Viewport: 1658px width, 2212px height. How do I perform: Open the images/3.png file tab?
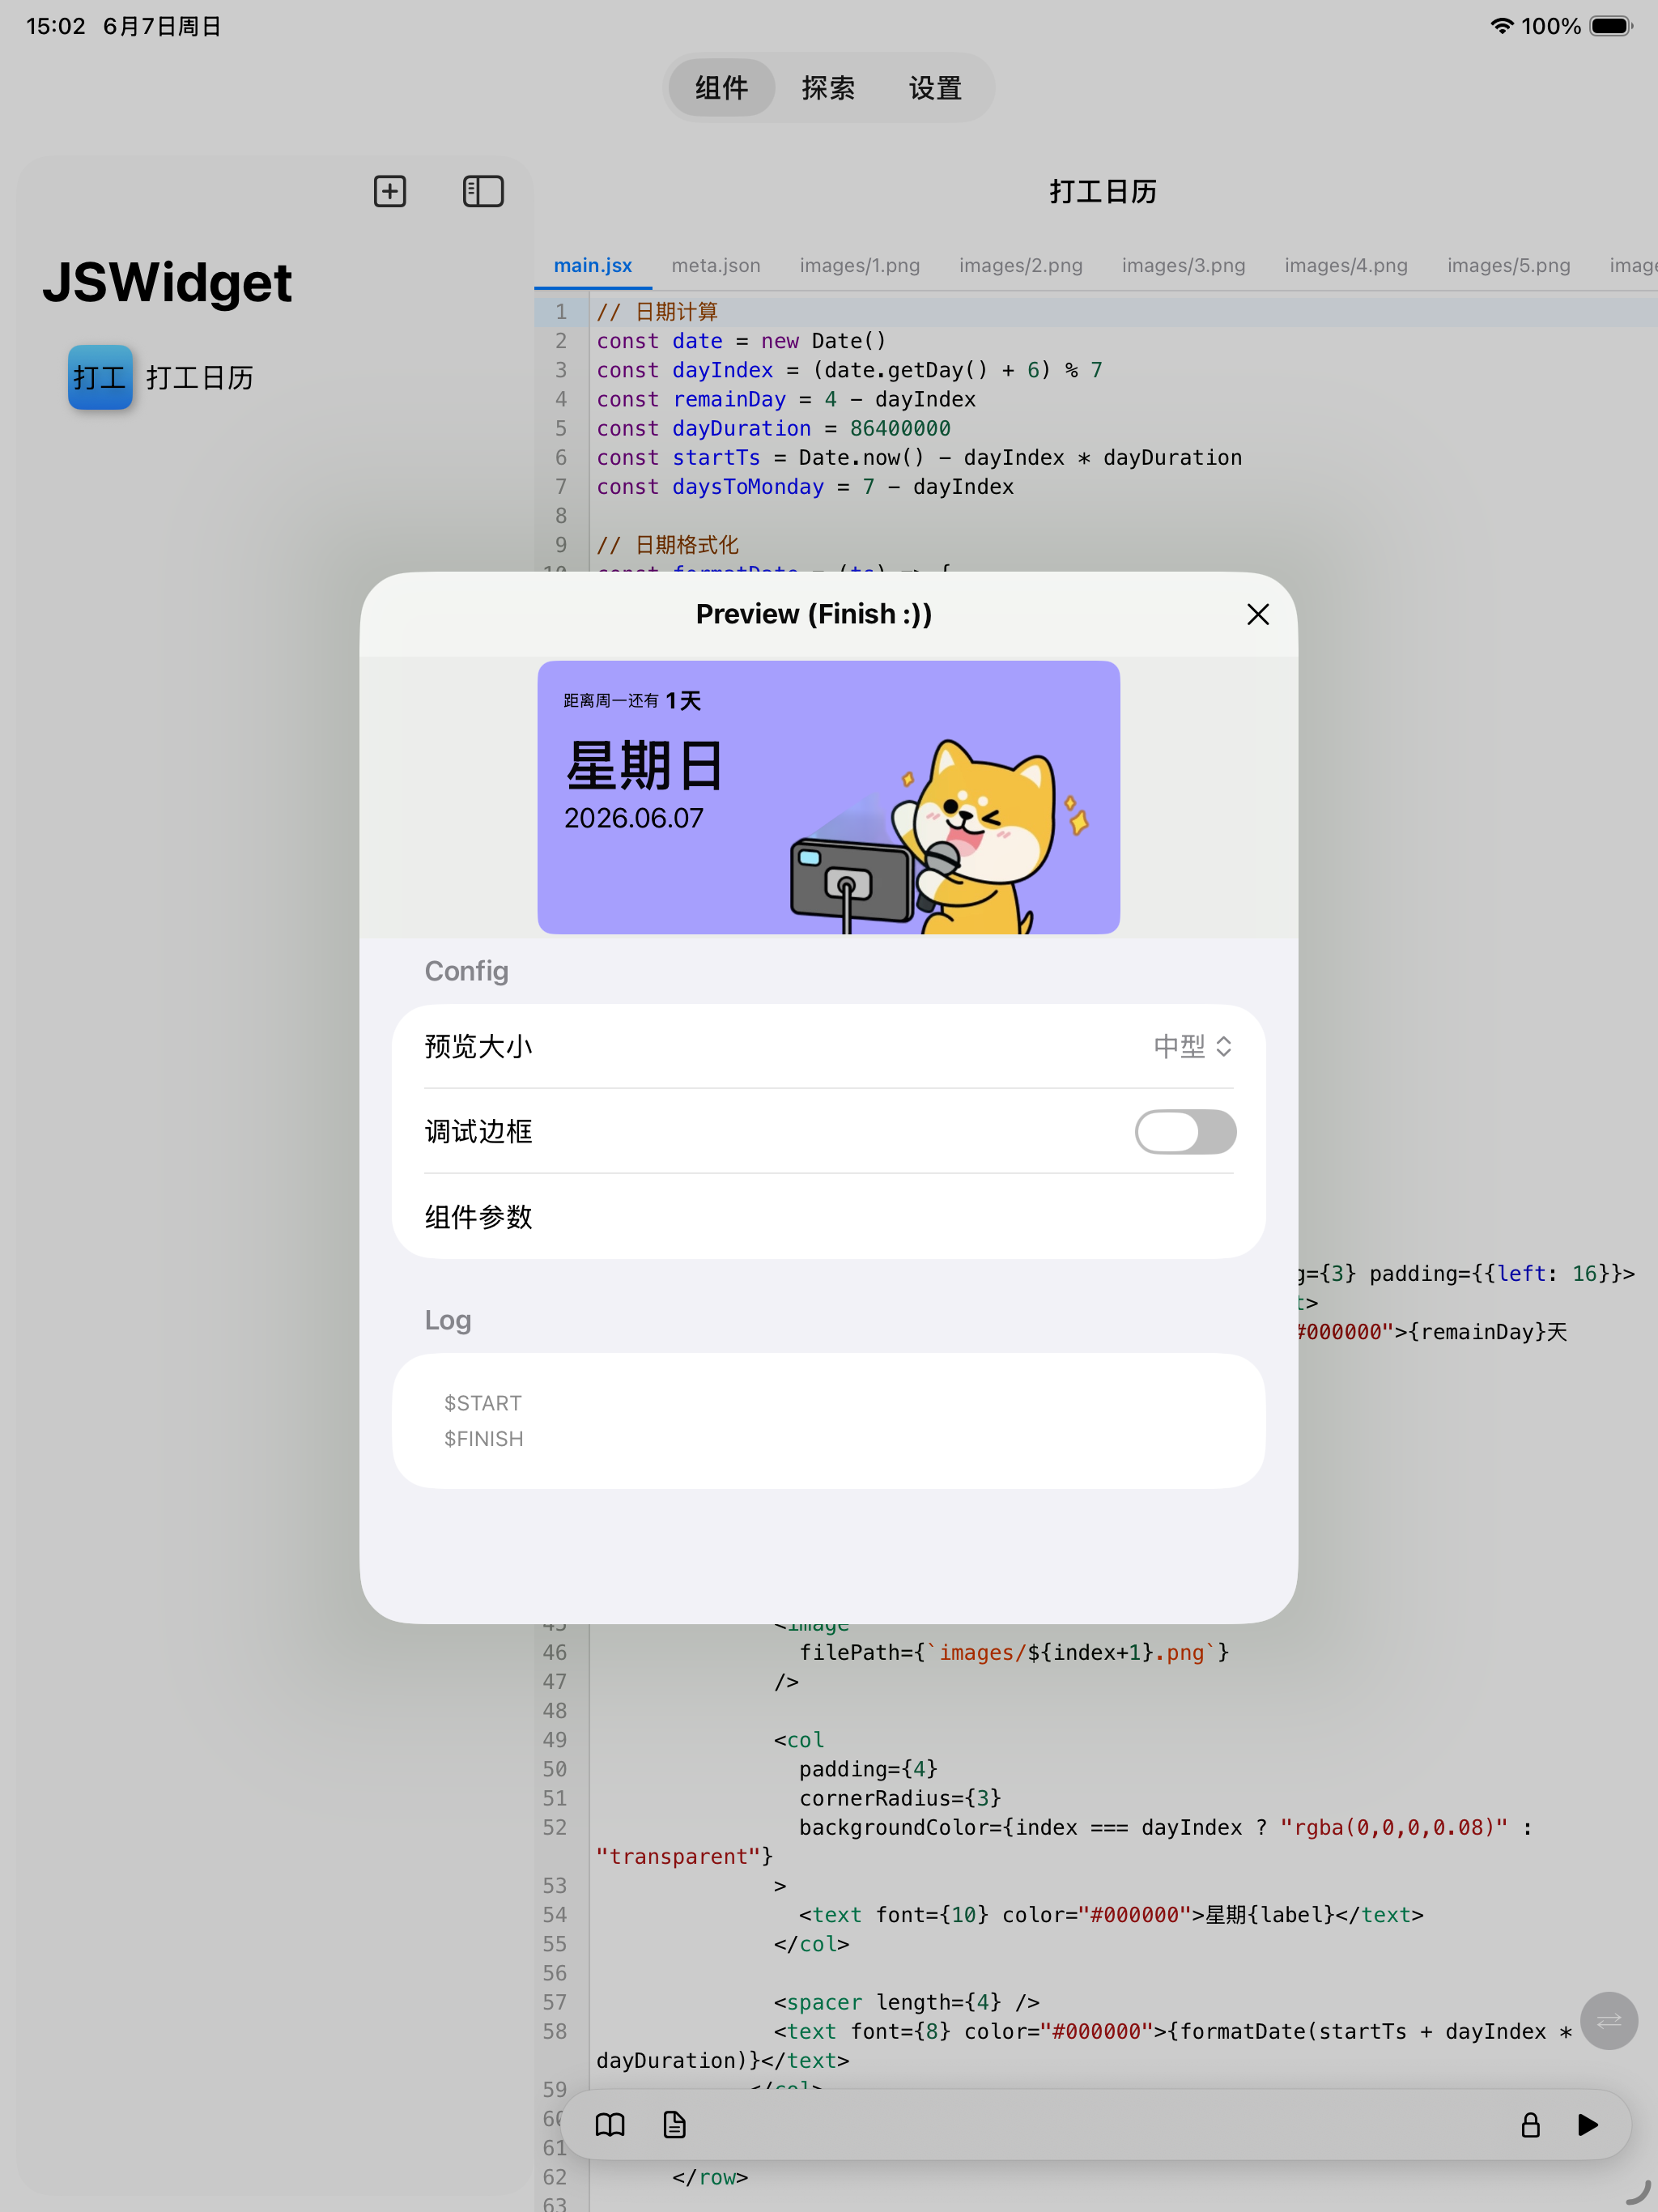point(1184,265)
